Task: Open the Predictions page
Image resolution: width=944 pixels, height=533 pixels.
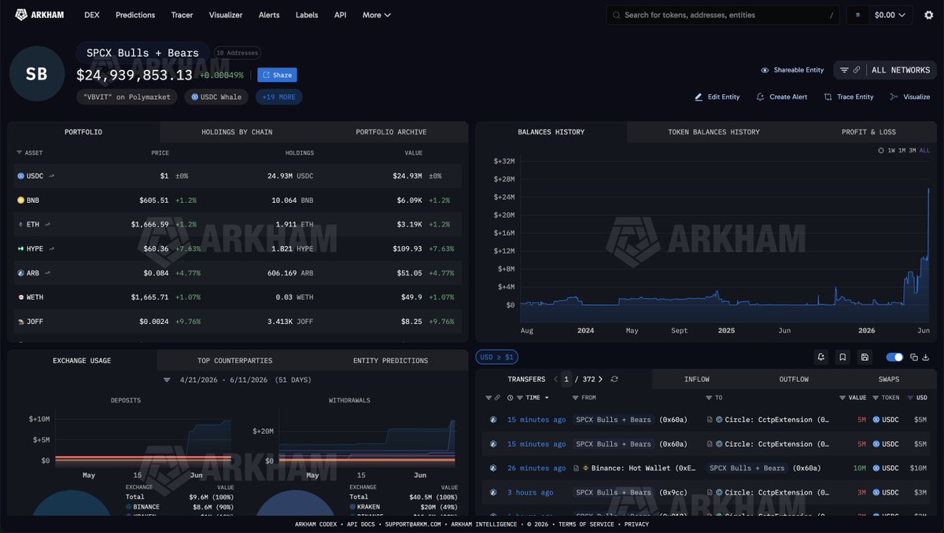Action: point(135,15)
